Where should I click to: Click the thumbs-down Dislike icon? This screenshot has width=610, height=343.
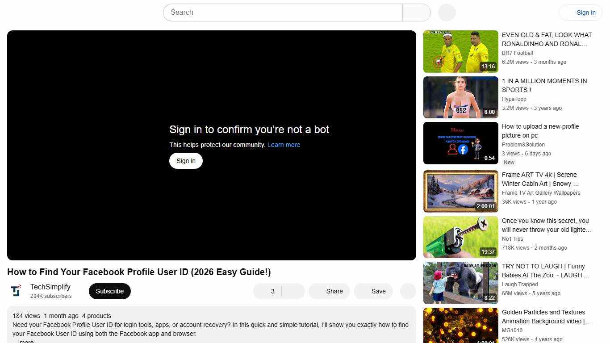[293, 291]
